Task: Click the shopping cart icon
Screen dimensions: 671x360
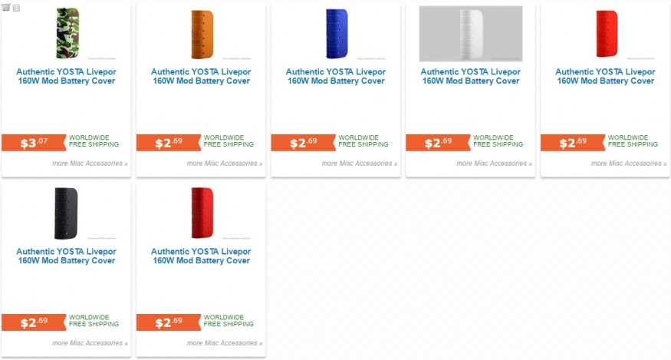Action: tap(6, 7)
